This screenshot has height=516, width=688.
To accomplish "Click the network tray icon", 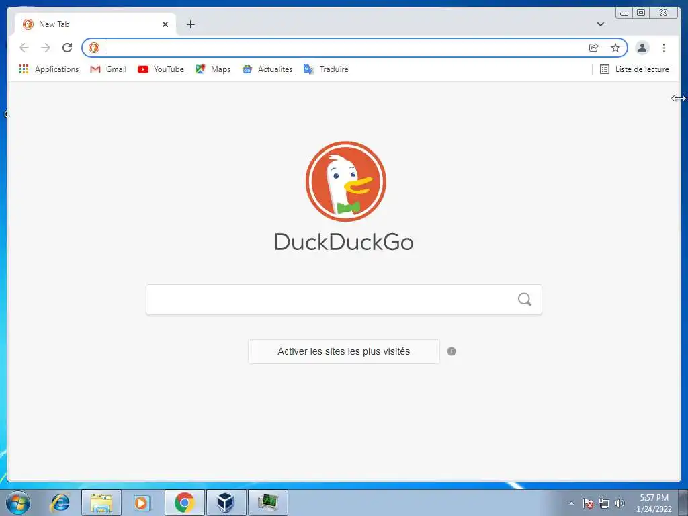I will [604, 503].
